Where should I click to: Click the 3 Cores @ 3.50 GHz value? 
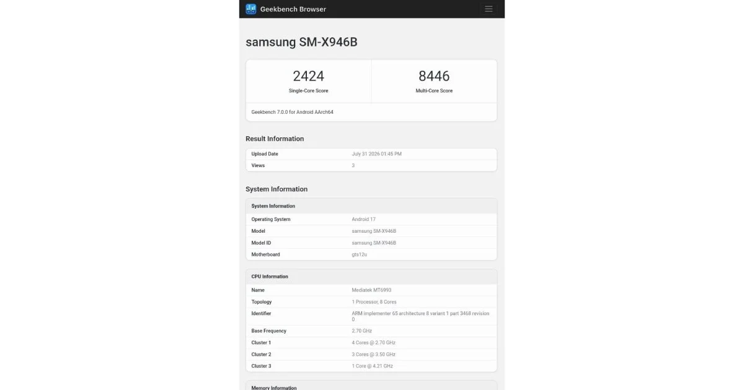click(x=373, y=354)
